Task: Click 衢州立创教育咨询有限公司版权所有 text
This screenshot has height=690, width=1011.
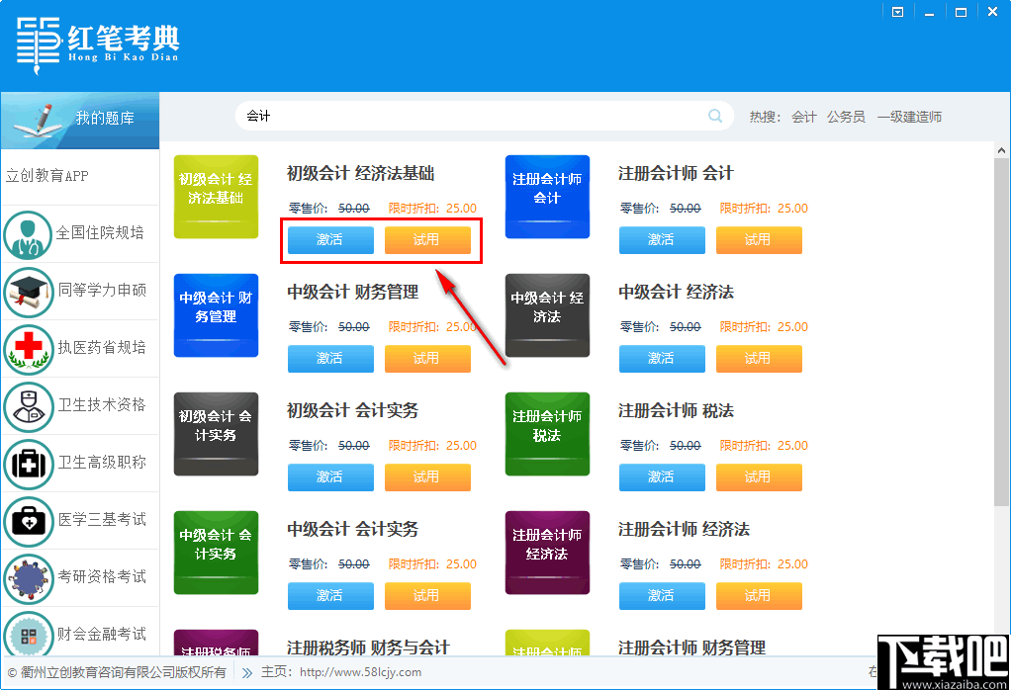Action: coord(123,672)
